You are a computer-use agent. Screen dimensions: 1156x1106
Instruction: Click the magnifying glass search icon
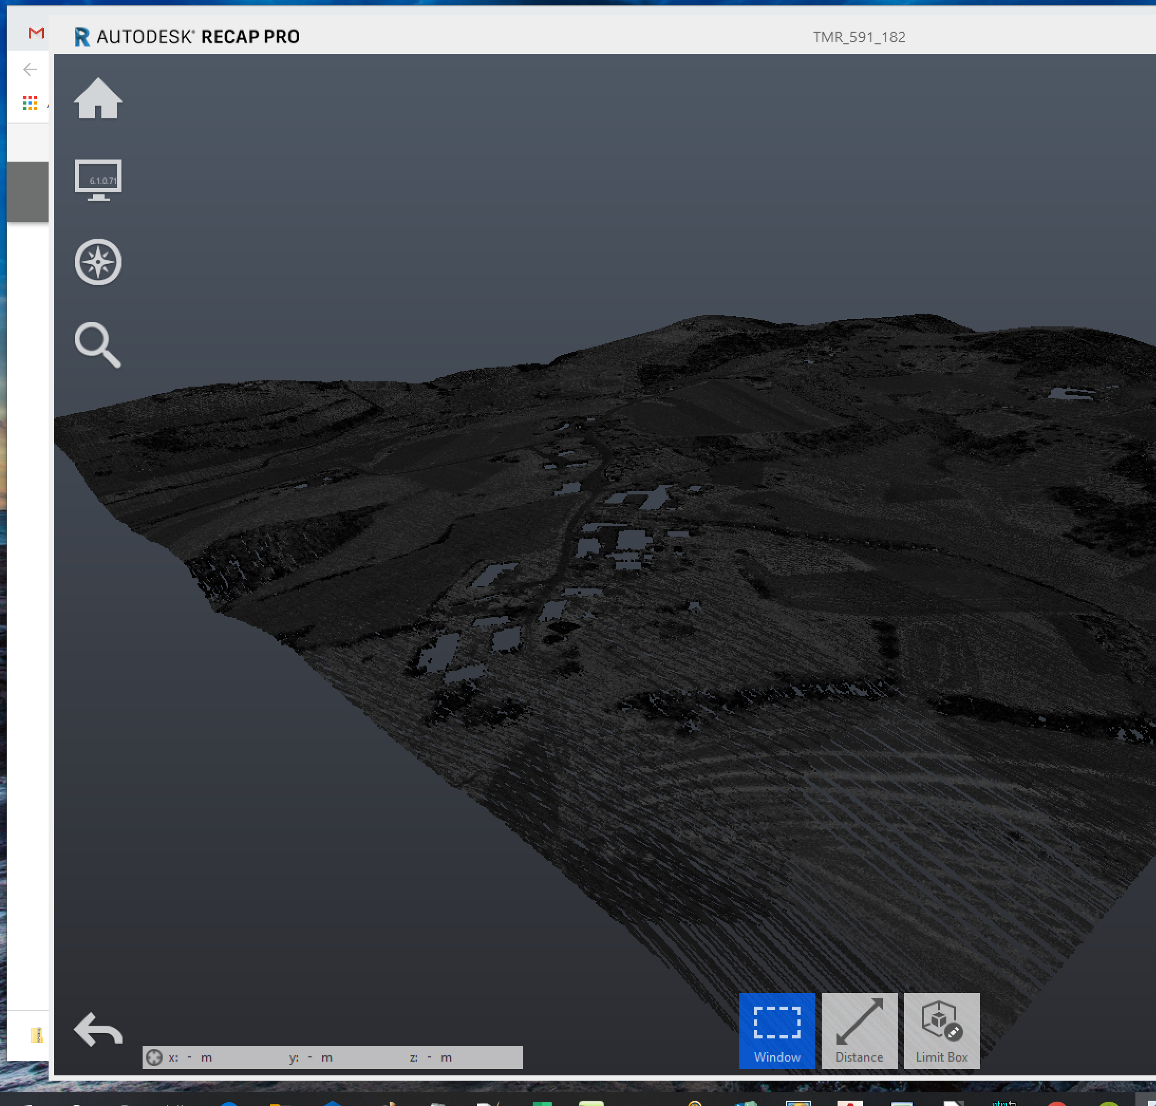98,345
